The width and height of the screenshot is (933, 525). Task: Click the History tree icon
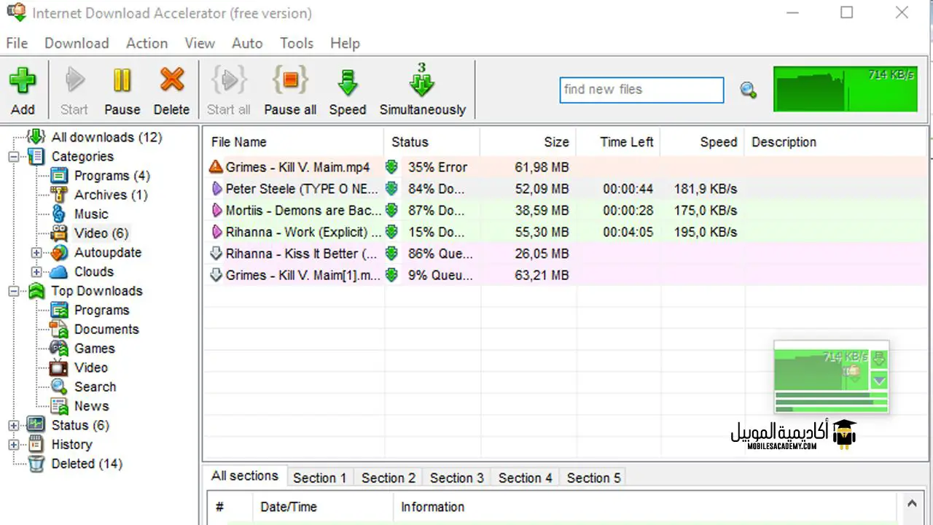pyautogui.click(x=36, y=444)
